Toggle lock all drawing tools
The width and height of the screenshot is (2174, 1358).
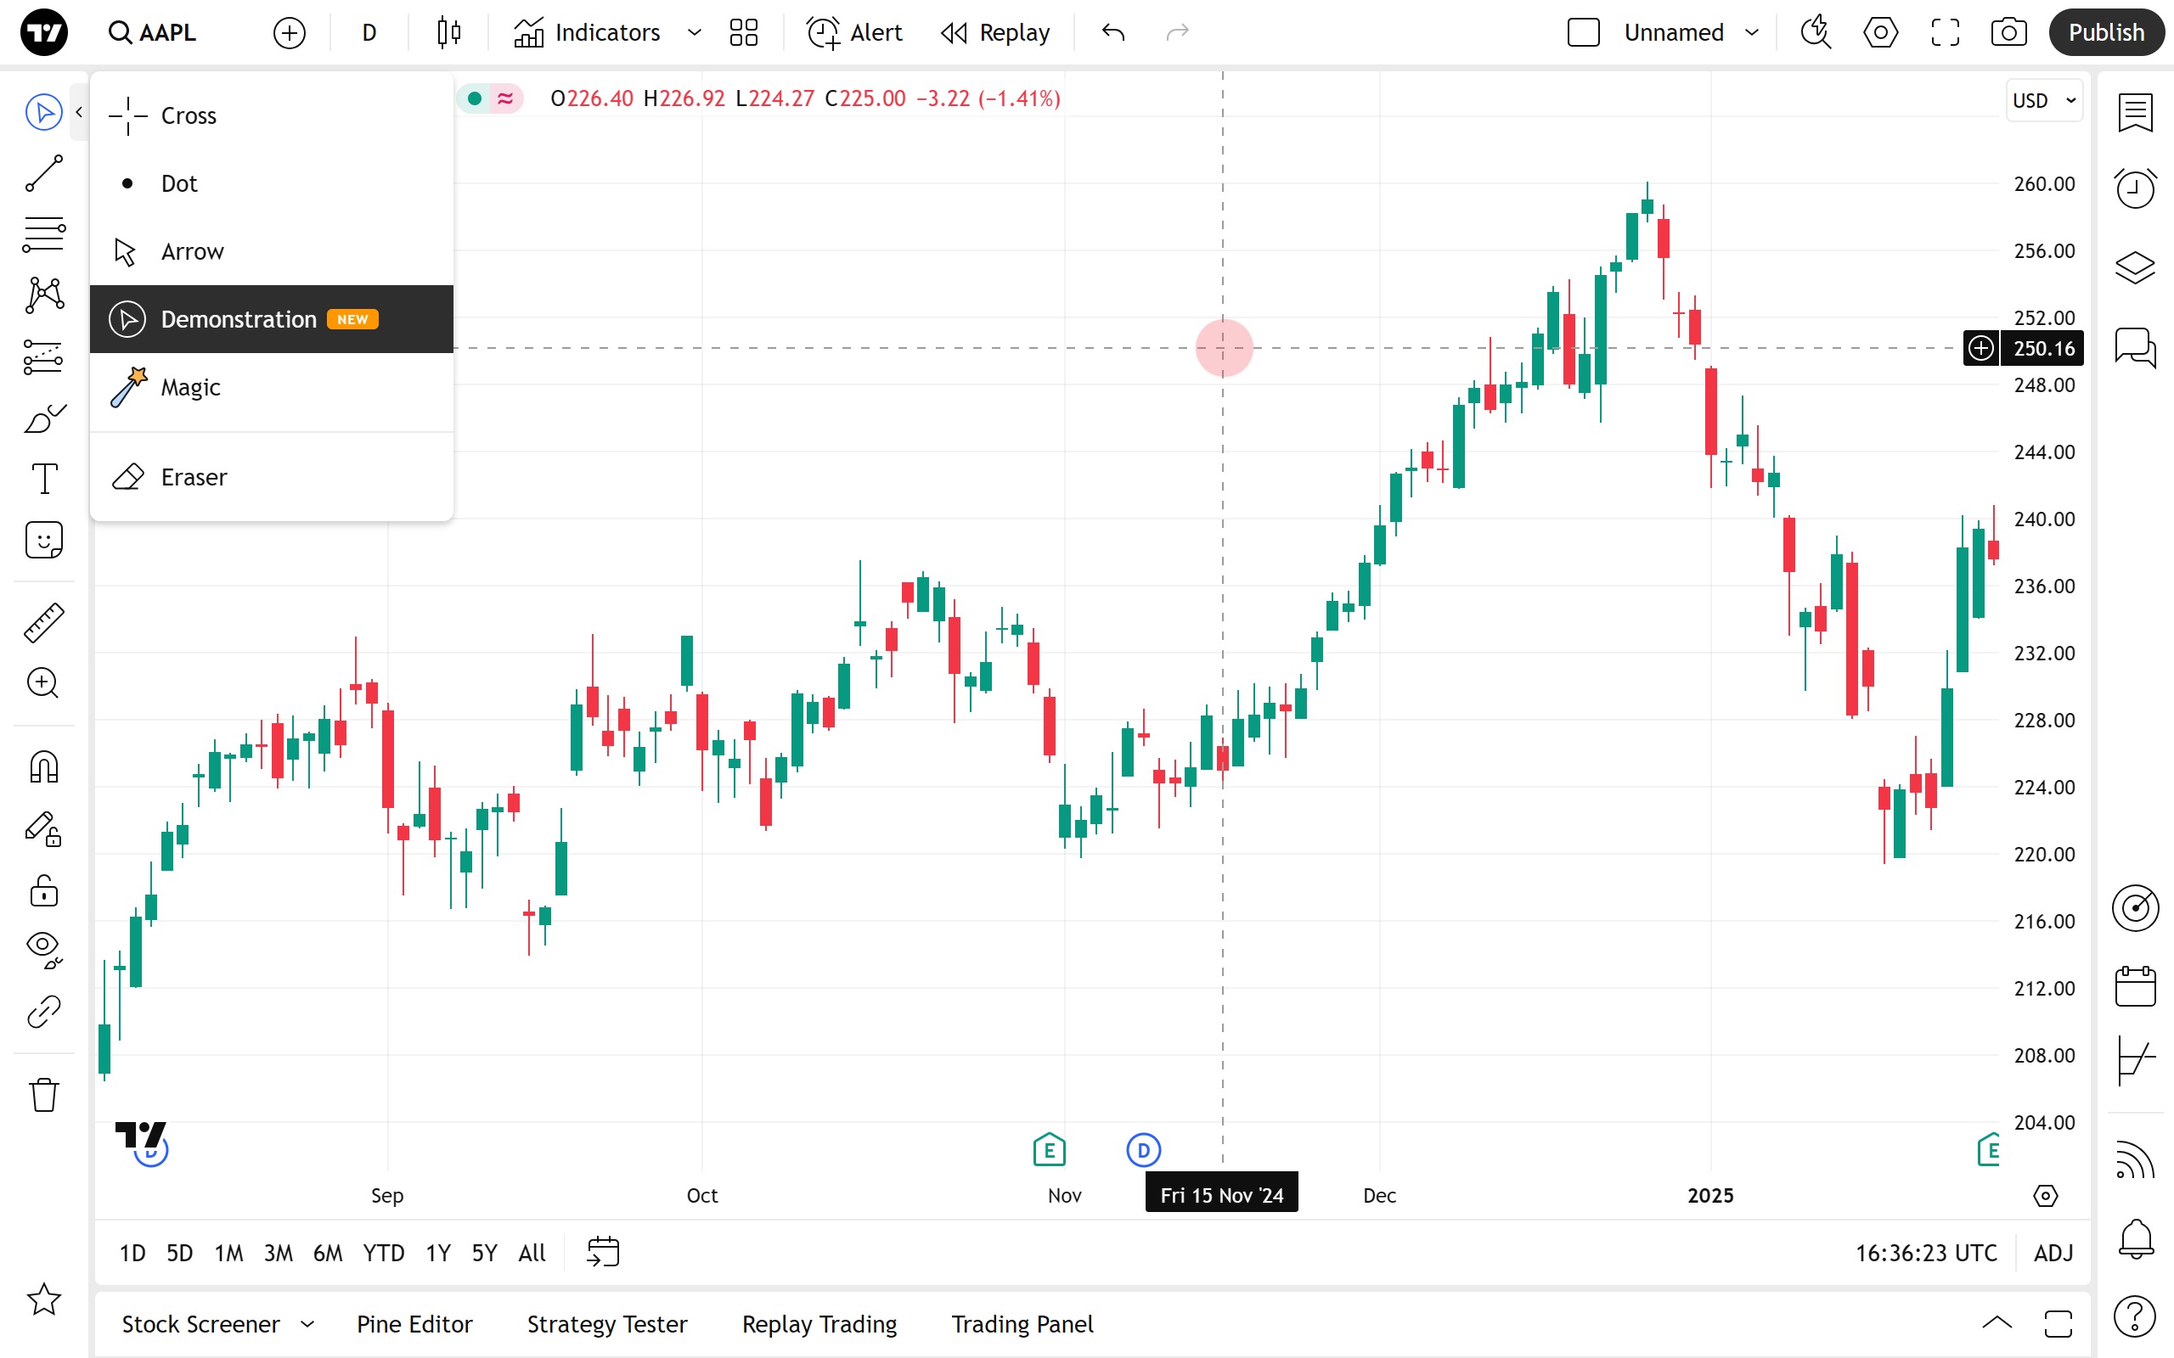[43, 891]
